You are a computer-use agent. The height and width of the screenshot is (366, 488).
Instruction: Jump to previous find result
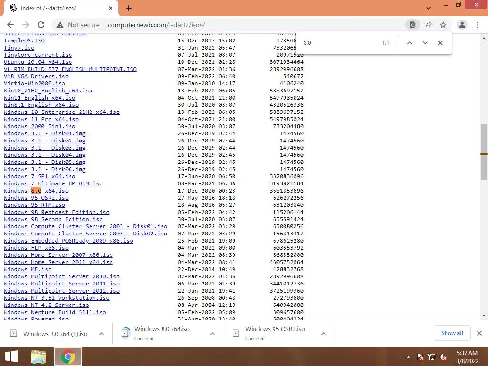tap(410, 43)
